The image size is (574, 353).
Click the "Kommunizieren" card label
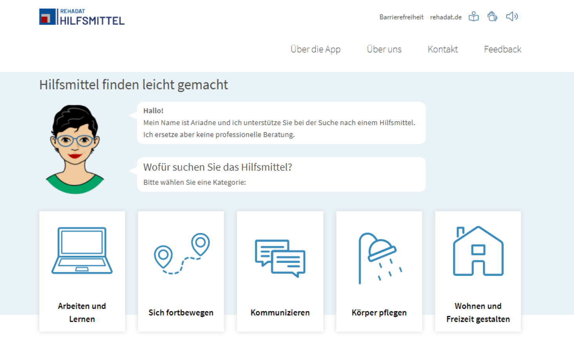pos(280,313)
